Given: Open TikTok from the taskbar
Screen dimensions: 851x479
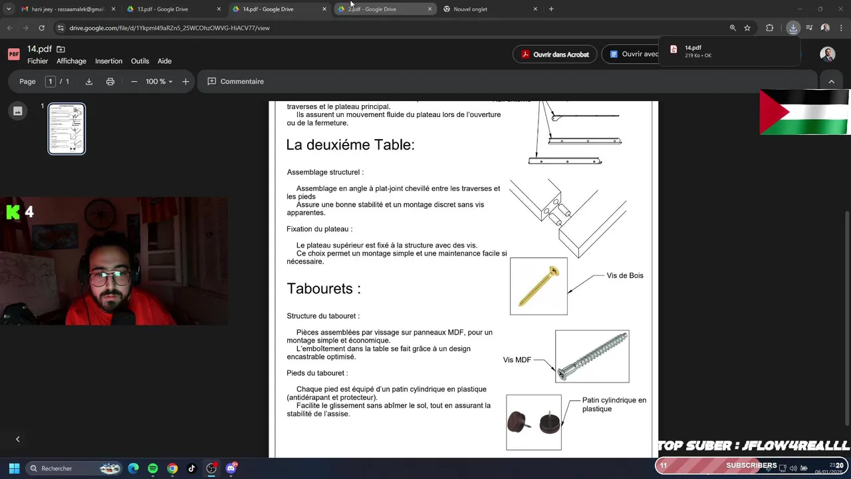Looking at the screenshot, I should (191, 468).
